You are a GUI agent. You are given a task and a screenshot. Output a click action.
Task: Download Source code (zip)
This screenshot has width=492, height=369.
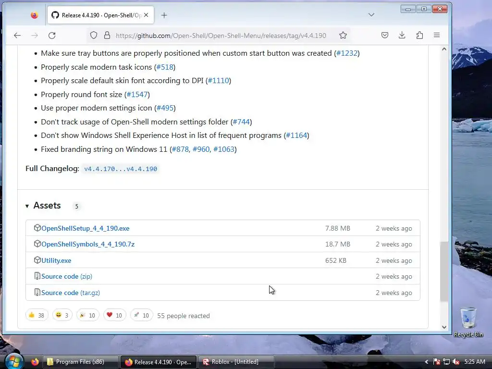point(67,276)
